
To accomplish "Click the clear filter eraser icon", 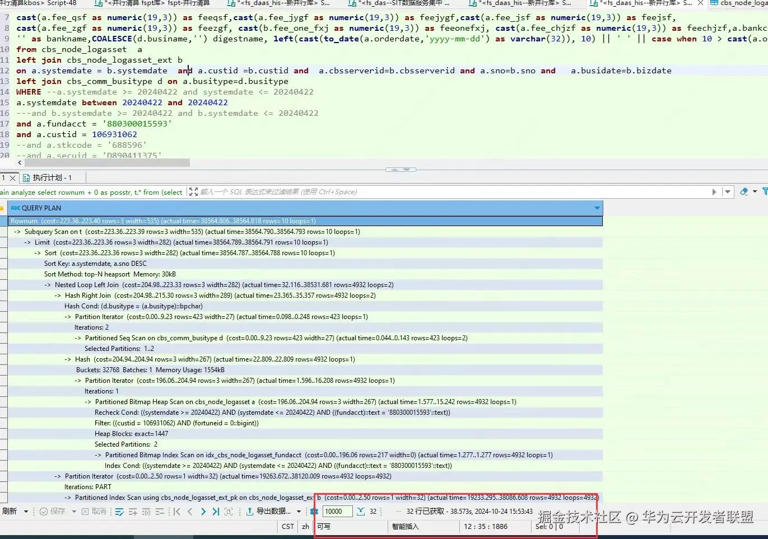I will [x=744, y=192].
